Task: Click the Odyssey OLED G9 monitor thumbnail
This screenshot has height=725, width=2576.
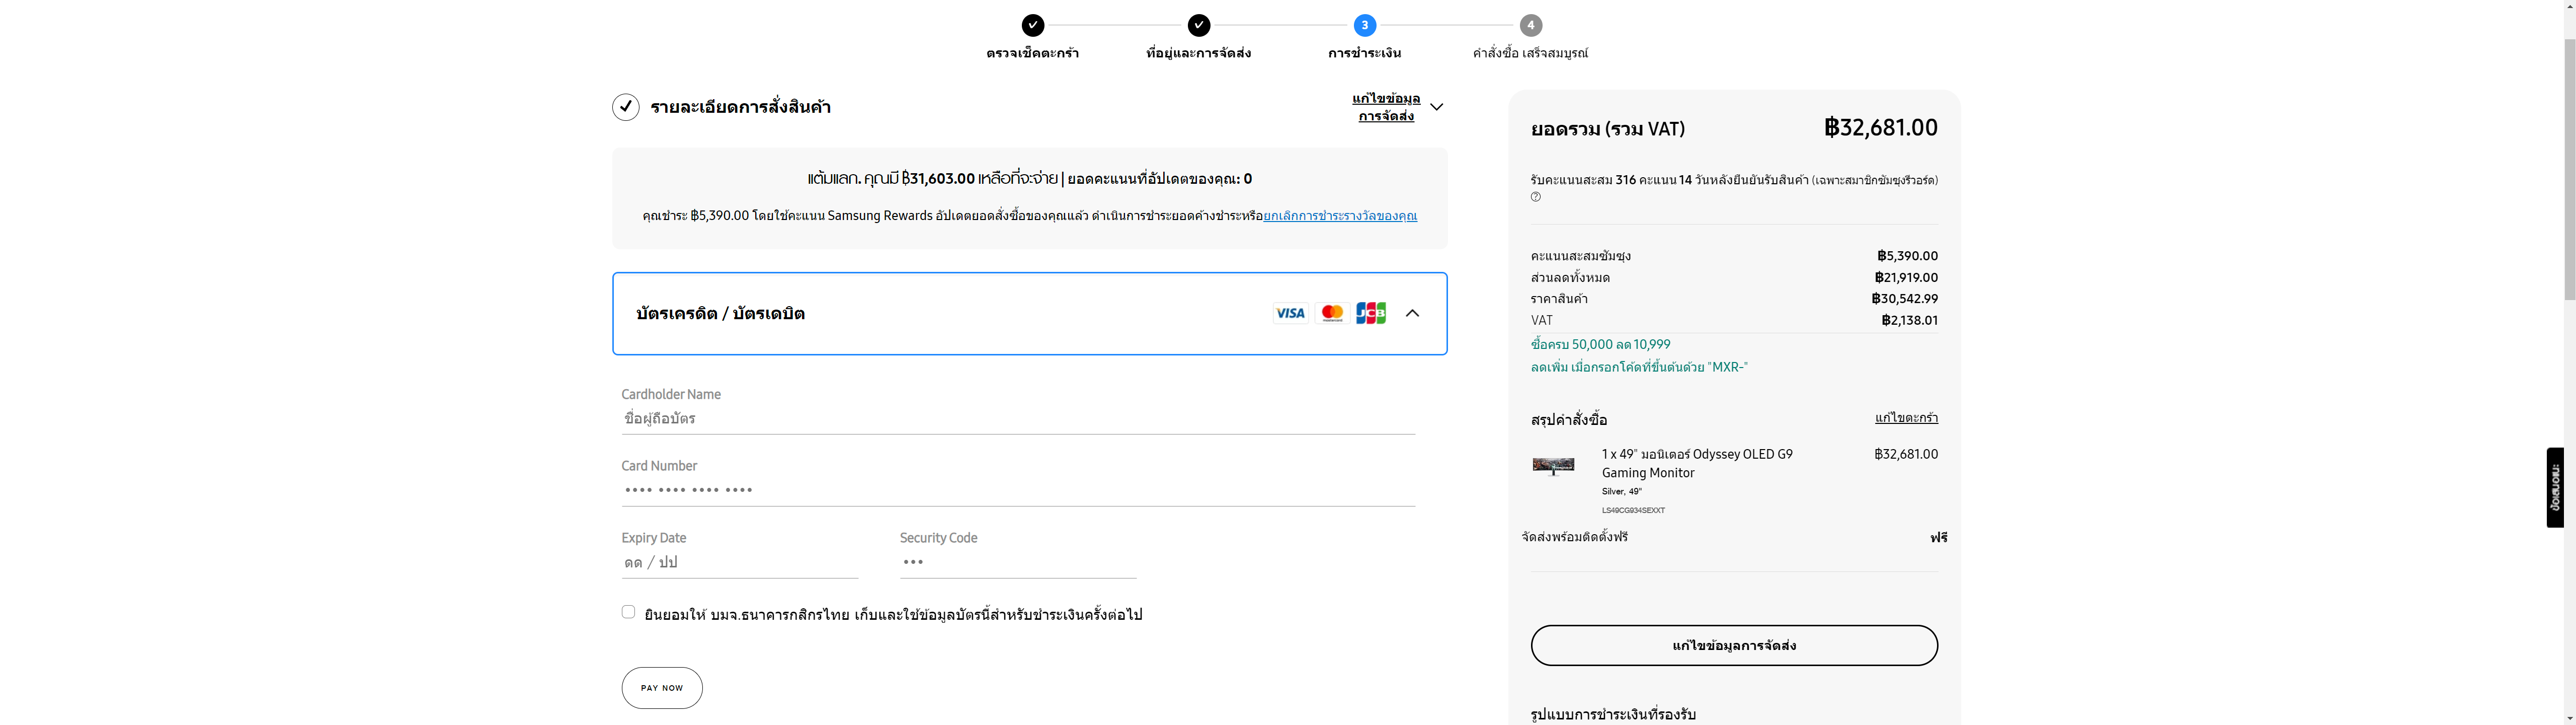Action: tap(1553, 466)
